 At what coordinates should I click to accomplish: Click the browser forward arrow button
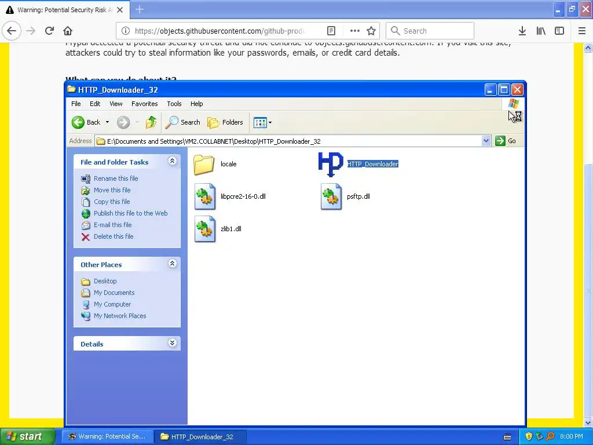(x=31, y=31)
